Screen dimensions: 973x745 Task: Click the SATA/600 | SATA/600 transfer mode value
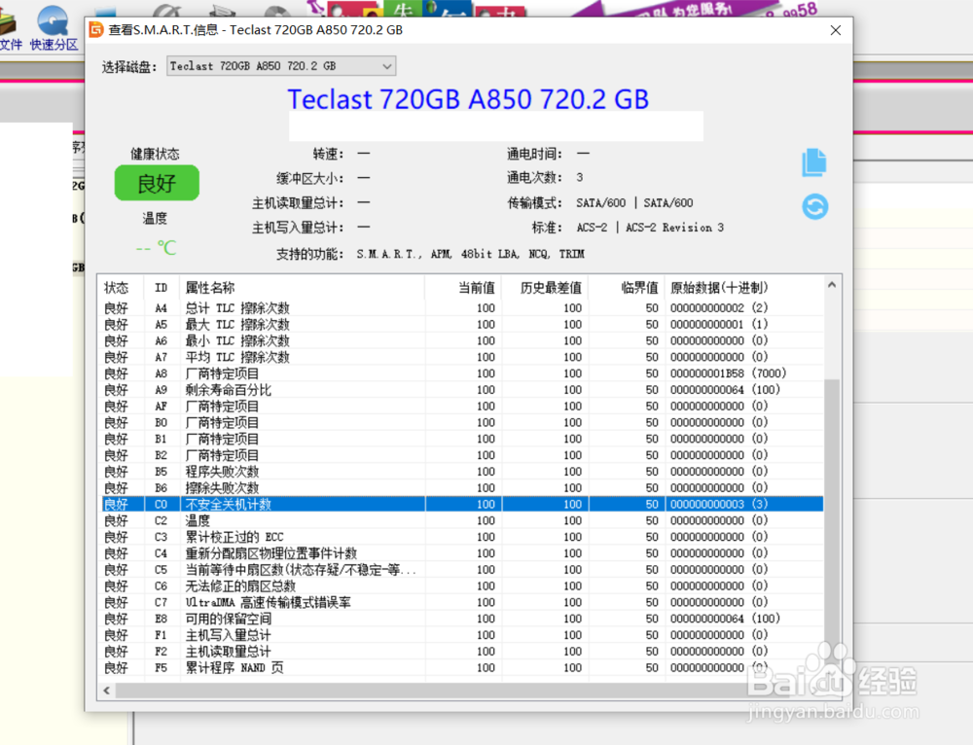click(x=634, y=203)
